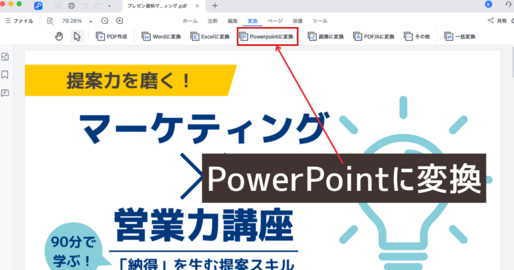Open the bookmarks panel in sidebar
Screen dimensions: 514x270
[x=5, y=75]
